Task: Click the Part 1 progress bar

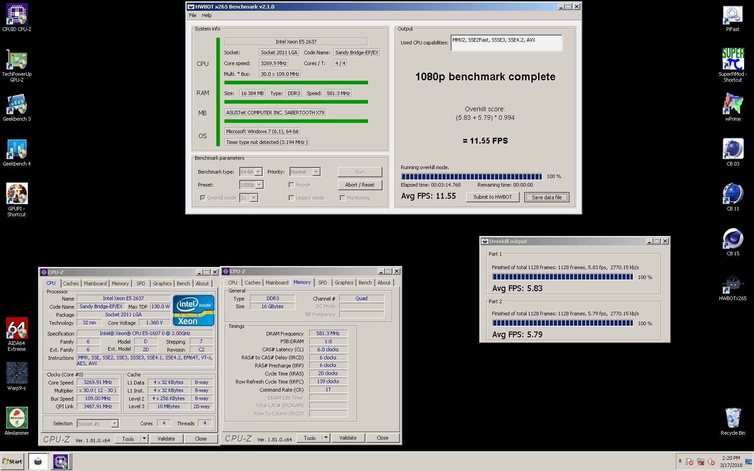Action: tap(563, 277)
